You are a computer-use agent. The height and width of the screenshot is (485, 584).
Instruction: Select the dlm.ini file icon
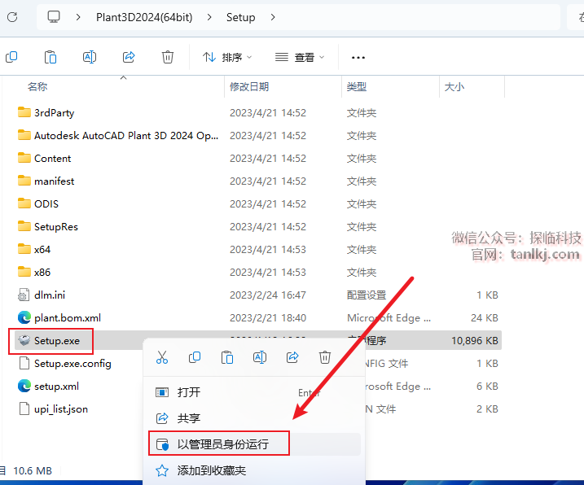24,295
